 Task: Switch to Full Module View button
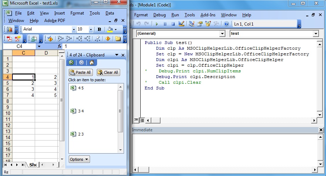click(142, 120)
